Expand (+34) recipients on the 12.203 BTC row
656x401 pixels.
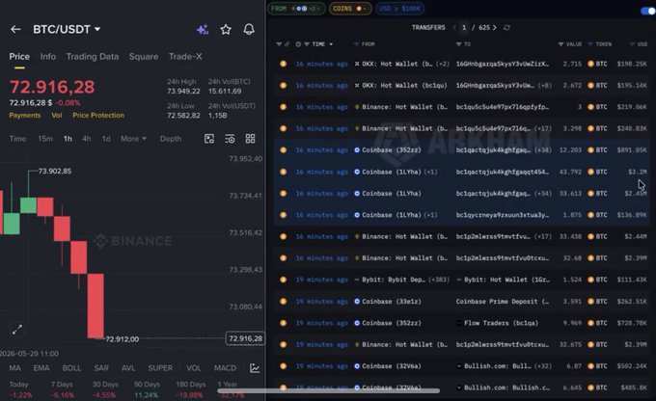[x=543, y=150]
